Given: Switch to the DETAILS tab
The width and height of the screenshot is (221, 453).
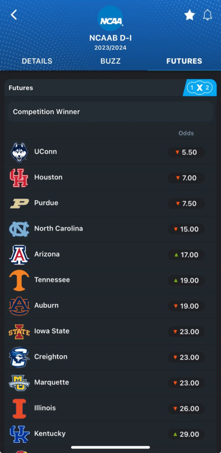Looking at the screenshot, I should tap(37, 61).
